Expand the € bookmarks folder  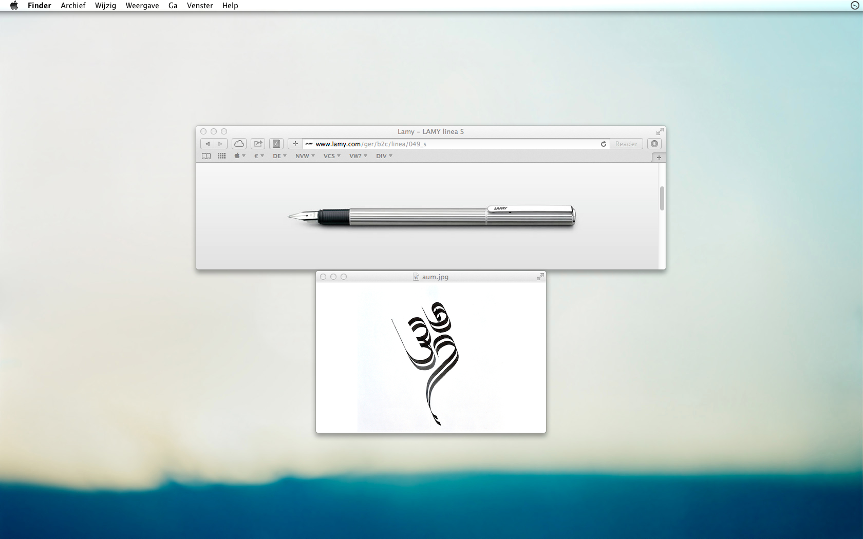(259, 156)
